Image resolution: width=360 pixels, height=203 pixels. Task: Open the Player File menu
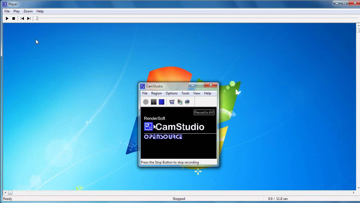pos(7,11)
